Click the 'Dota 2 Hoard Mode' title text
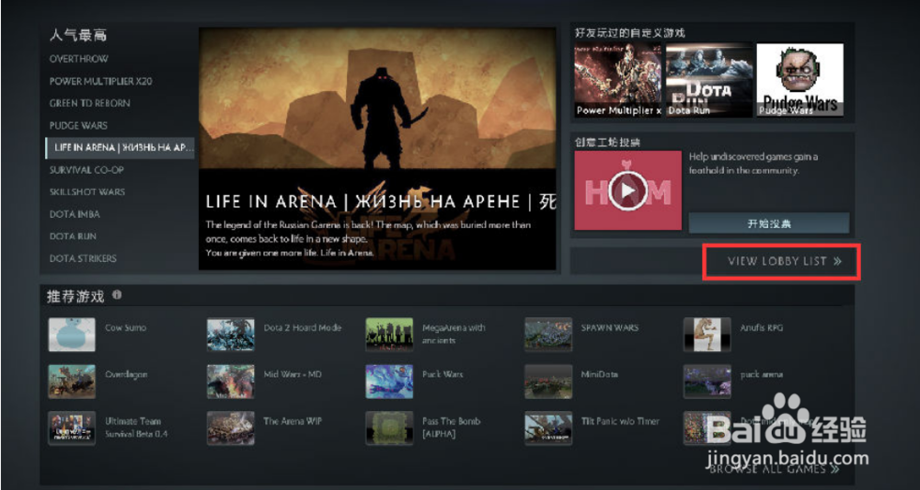Viewport: 920px width, 490px height. [x=302, y=328]
